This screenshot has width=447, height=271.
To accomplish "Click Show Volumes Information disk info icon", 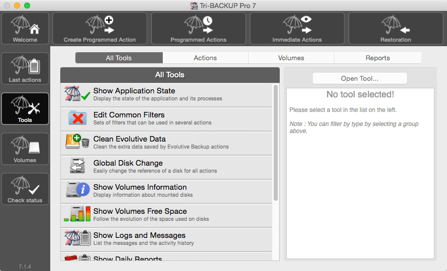I will (x=77, y=190).
